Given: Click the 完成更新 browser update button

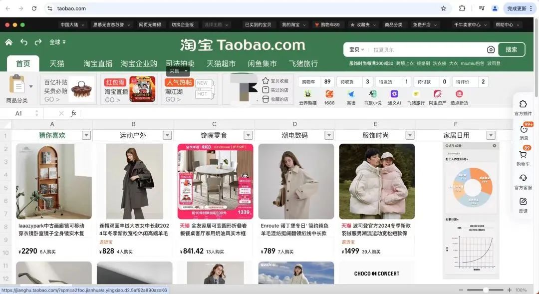Looking at the screenshot, I should pos(520,8).
